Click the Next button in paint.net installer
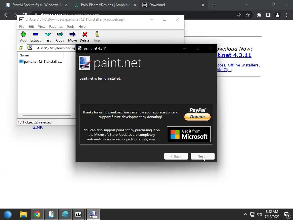The image size is (293, 220). click(203, 156)
